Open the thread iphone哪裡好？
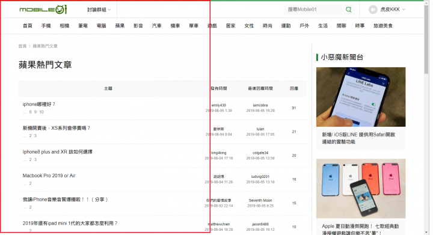This screenshot has height=235, width=433. click(x=39, y=104)
